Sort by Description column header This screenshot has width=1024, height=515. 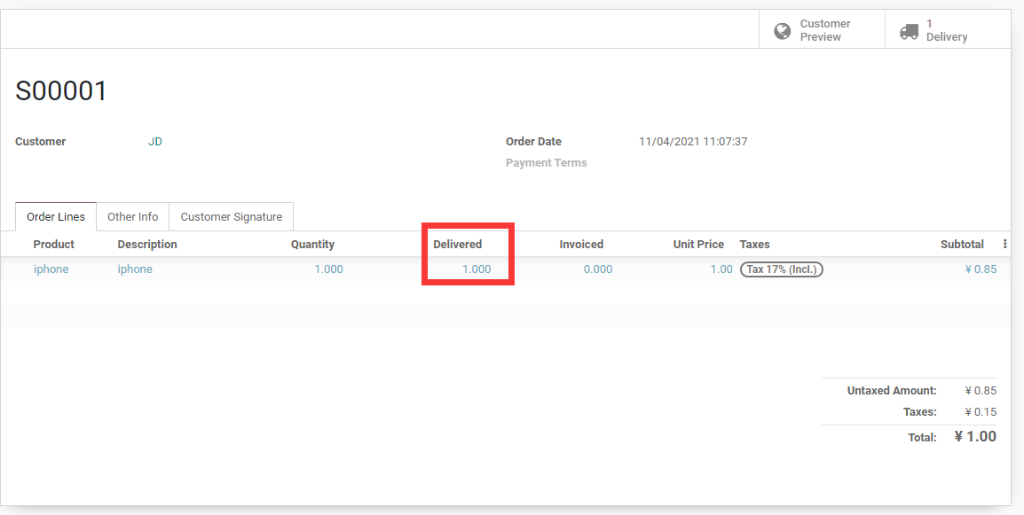147,244
